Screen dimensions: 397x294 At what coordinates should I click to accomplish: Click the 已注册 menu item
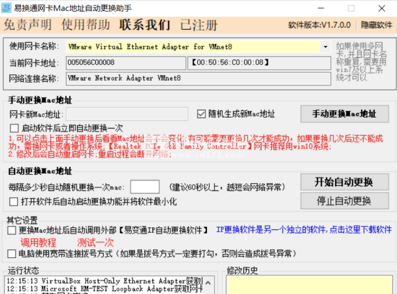point(199,25)
